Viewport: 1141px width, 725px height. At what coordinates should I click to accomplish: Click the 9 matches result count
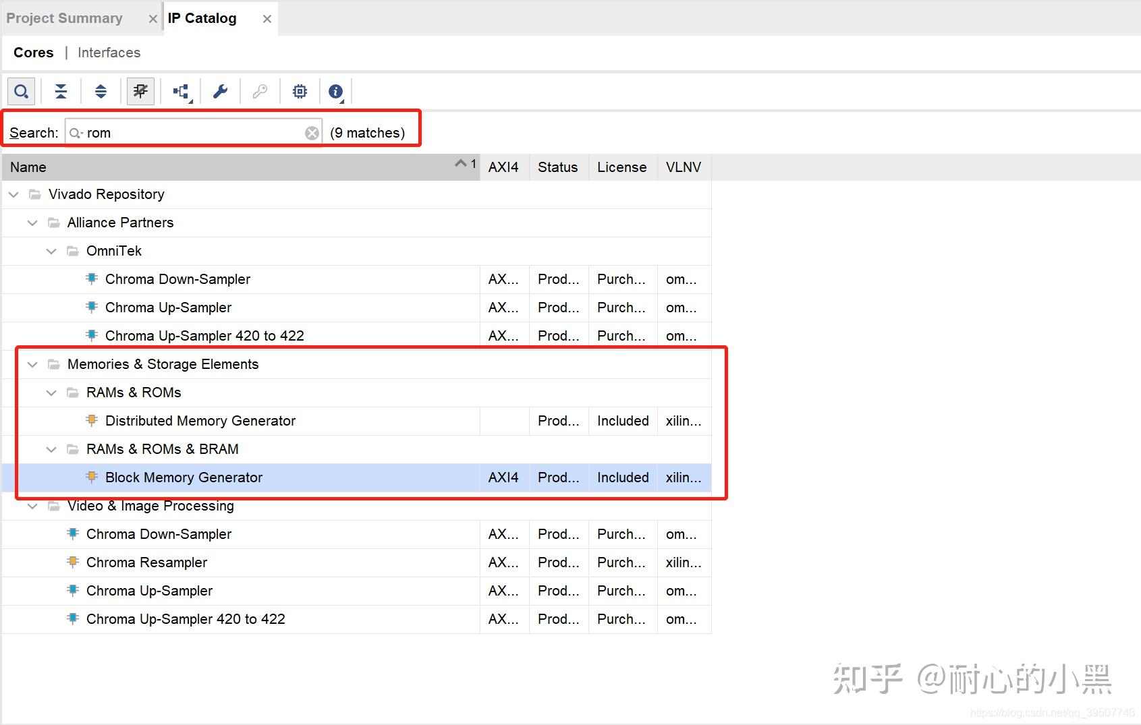(368, 133)
